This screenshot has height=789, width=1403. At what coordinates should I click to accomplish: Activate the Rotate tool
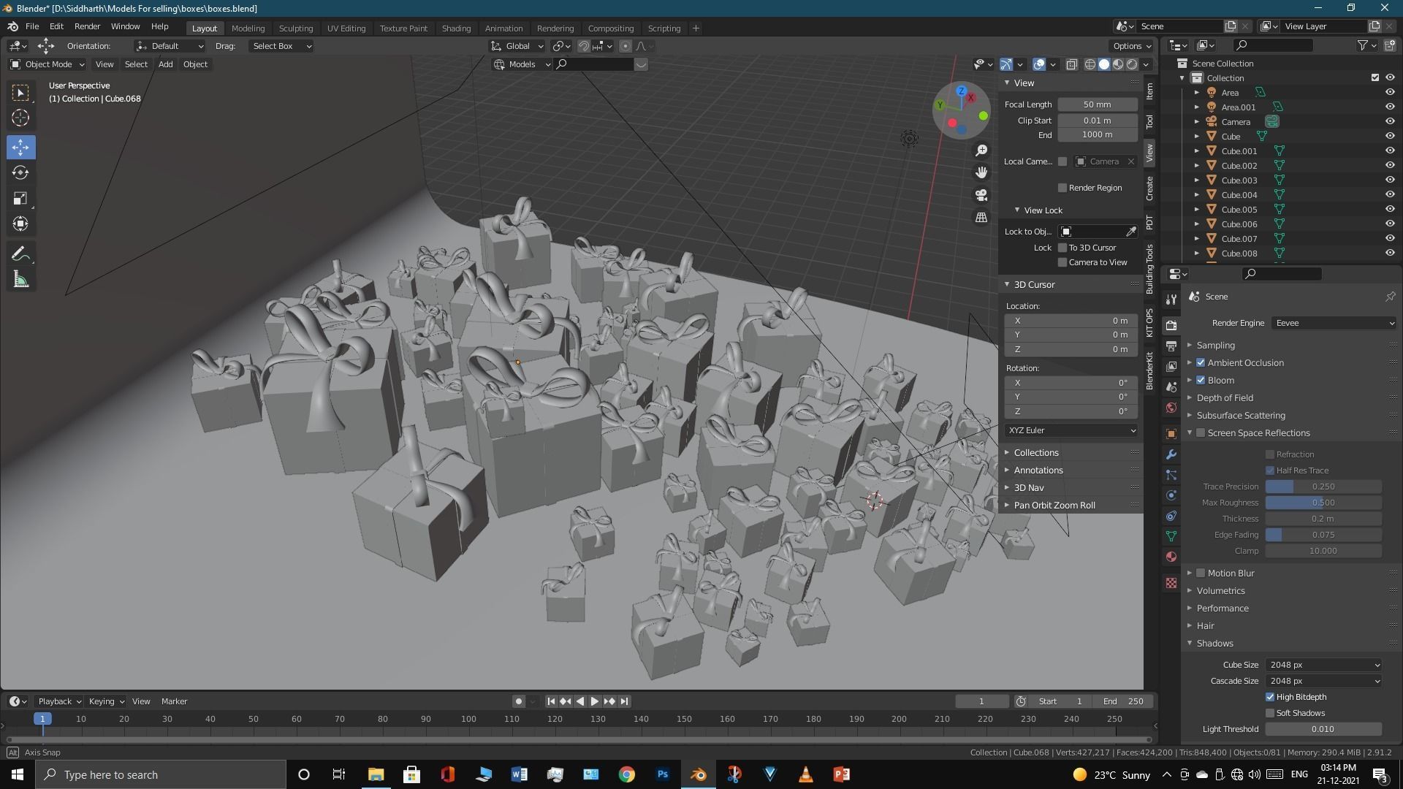pos(20,173)
